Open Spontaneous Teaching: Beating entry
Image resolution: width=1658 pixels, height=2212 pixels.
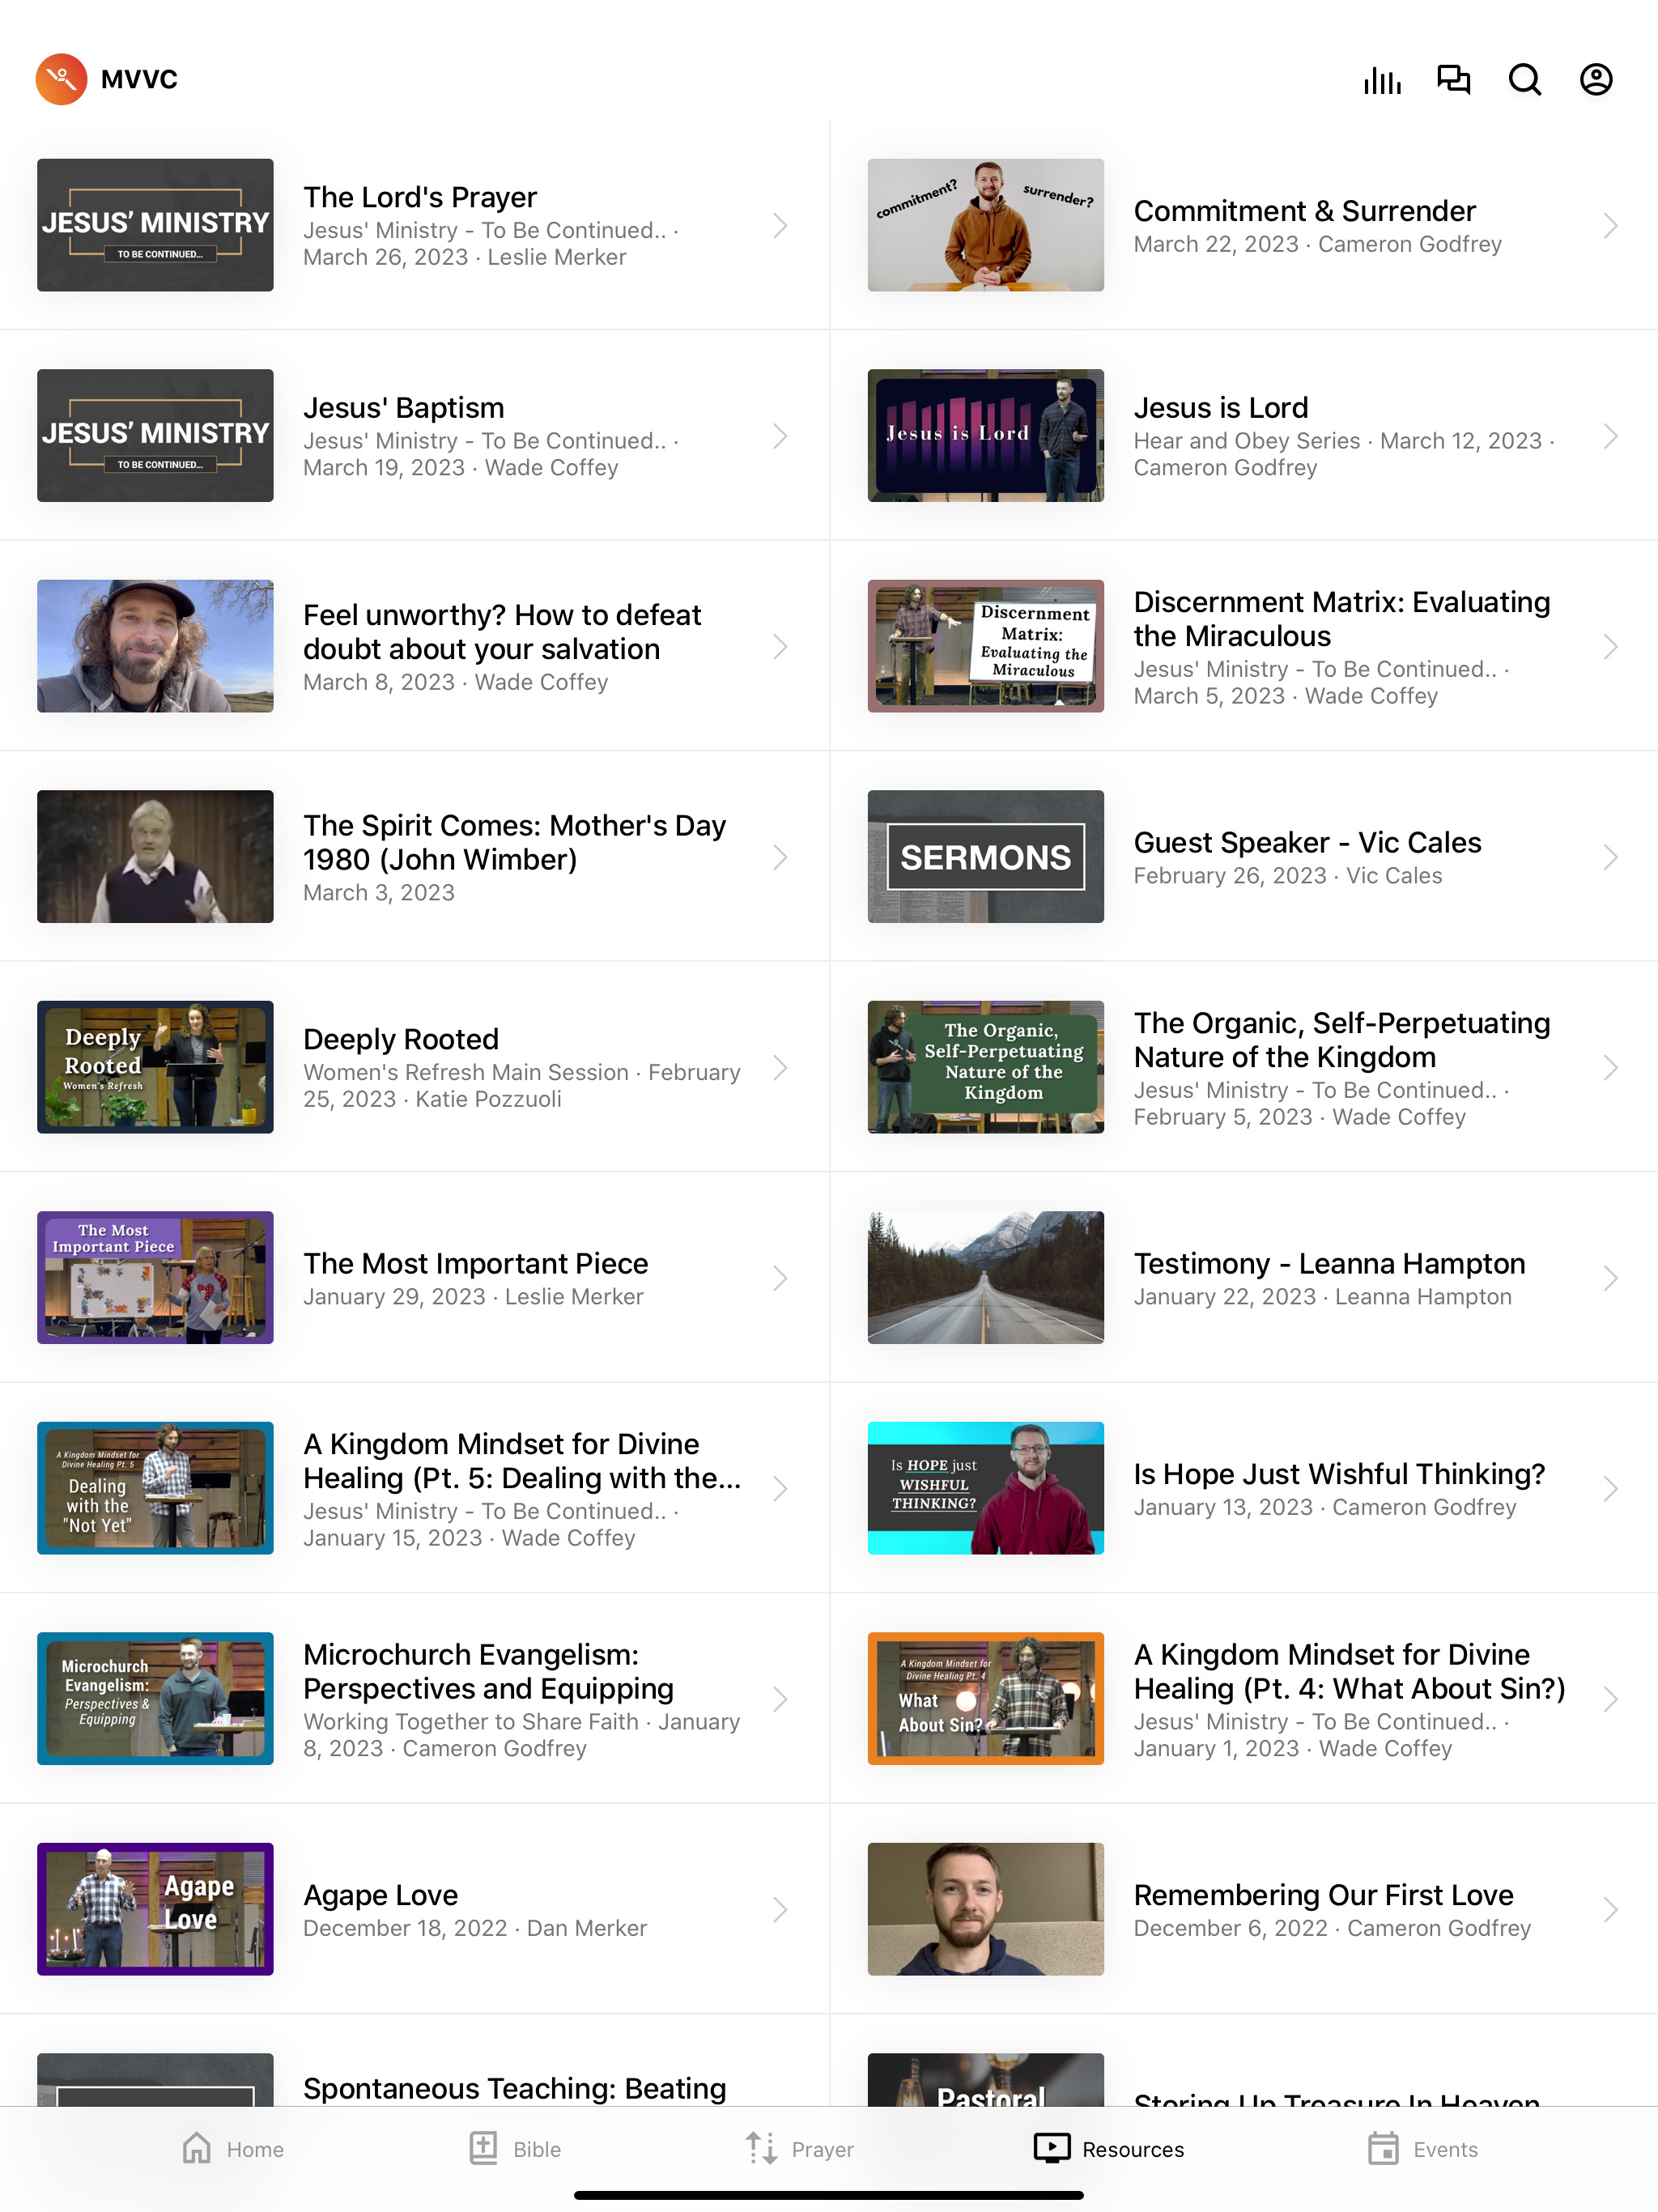[515, 2088]
